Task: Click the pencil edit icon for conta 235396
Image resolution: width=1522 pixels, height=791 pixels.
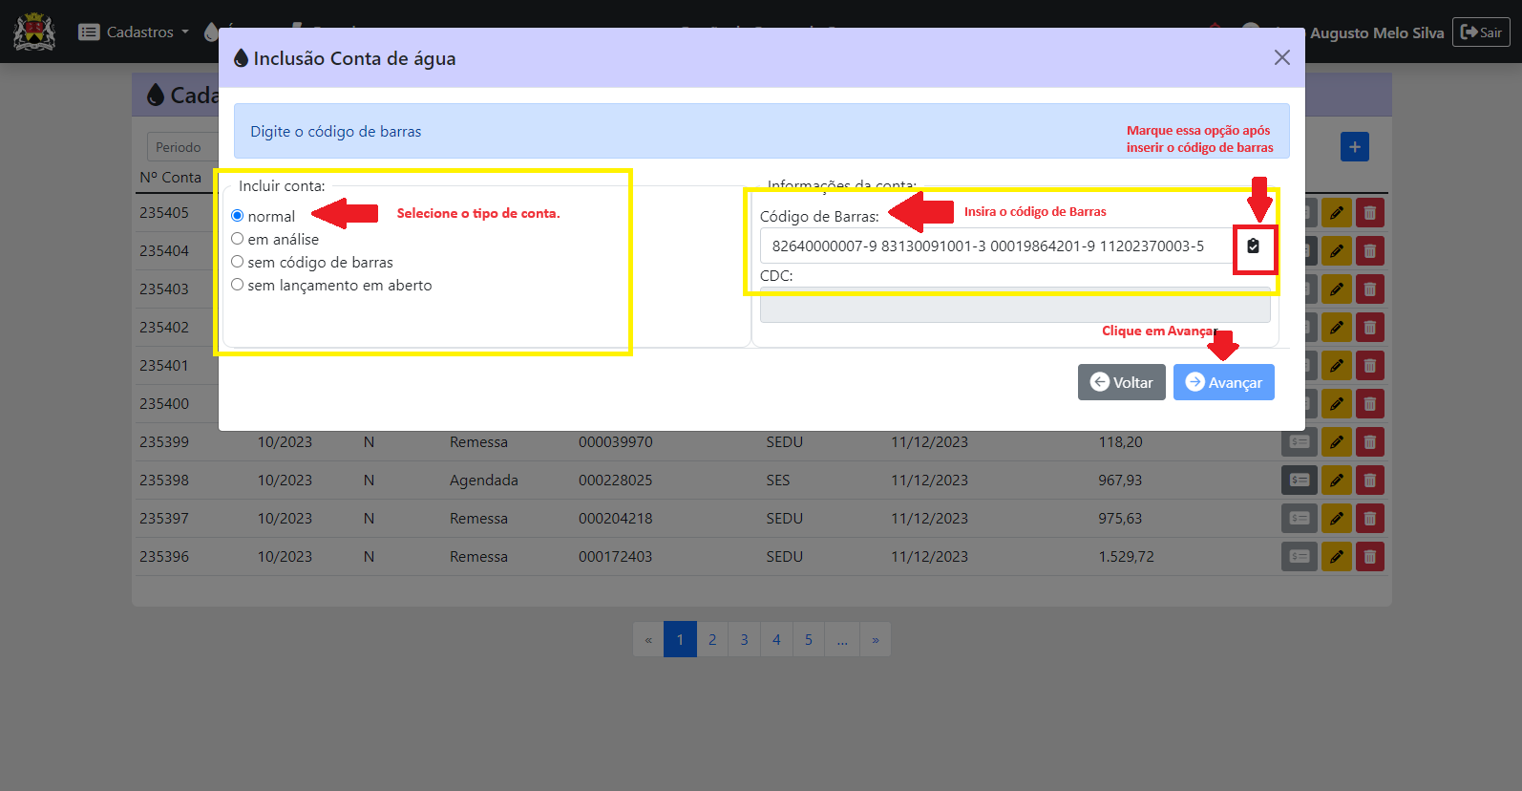Action: pyautogui.click(x=1336, y=557)
